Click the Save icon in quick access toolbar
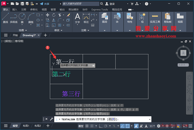194x130 pixels. [x=22, y=4]
